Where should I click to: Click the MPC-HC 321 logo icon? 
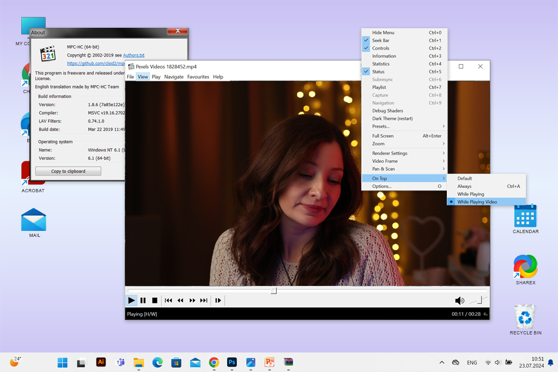click(x=48, y=54)
